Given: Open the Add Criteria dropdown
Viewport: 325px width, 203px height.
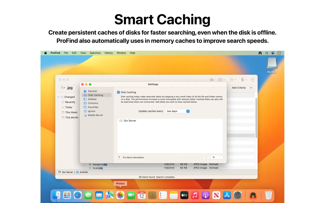Looking at the screenshot, I should [242, 88].
